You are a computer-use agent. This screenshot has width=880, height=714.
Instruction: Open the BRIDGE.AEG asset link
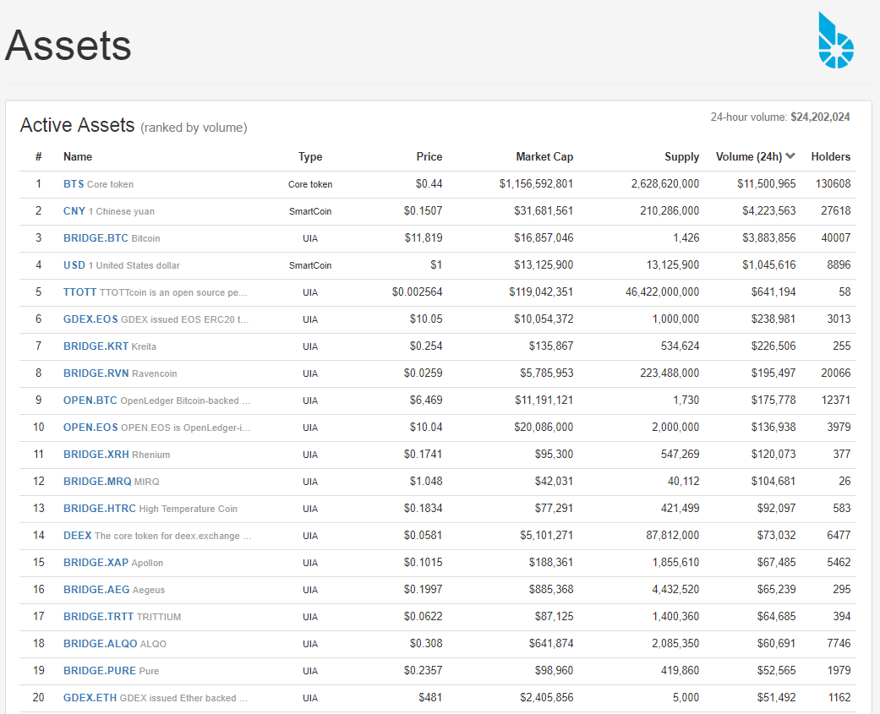point(96,590)
